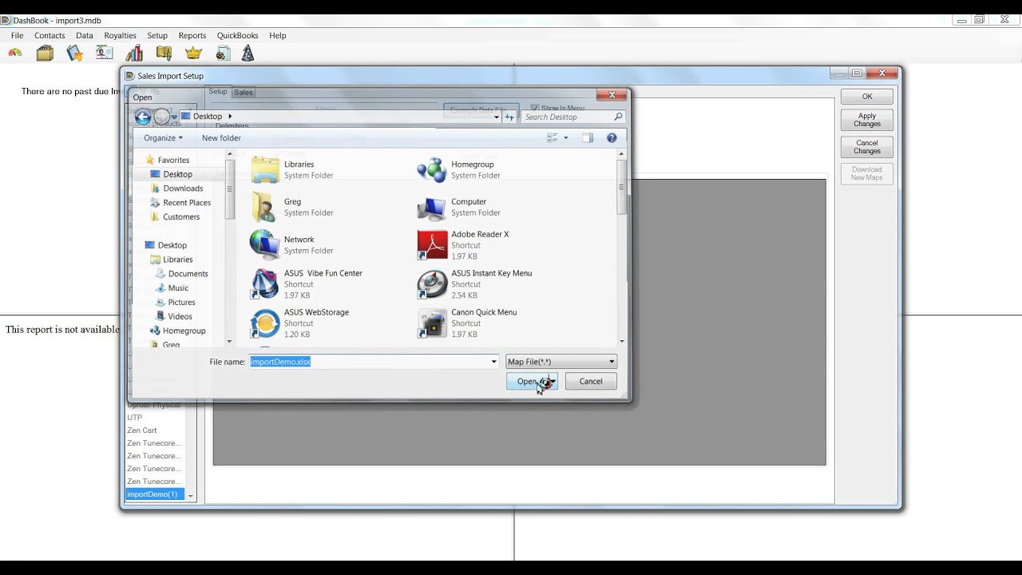Click the file list vertical scrollbar

pos(622,247)
